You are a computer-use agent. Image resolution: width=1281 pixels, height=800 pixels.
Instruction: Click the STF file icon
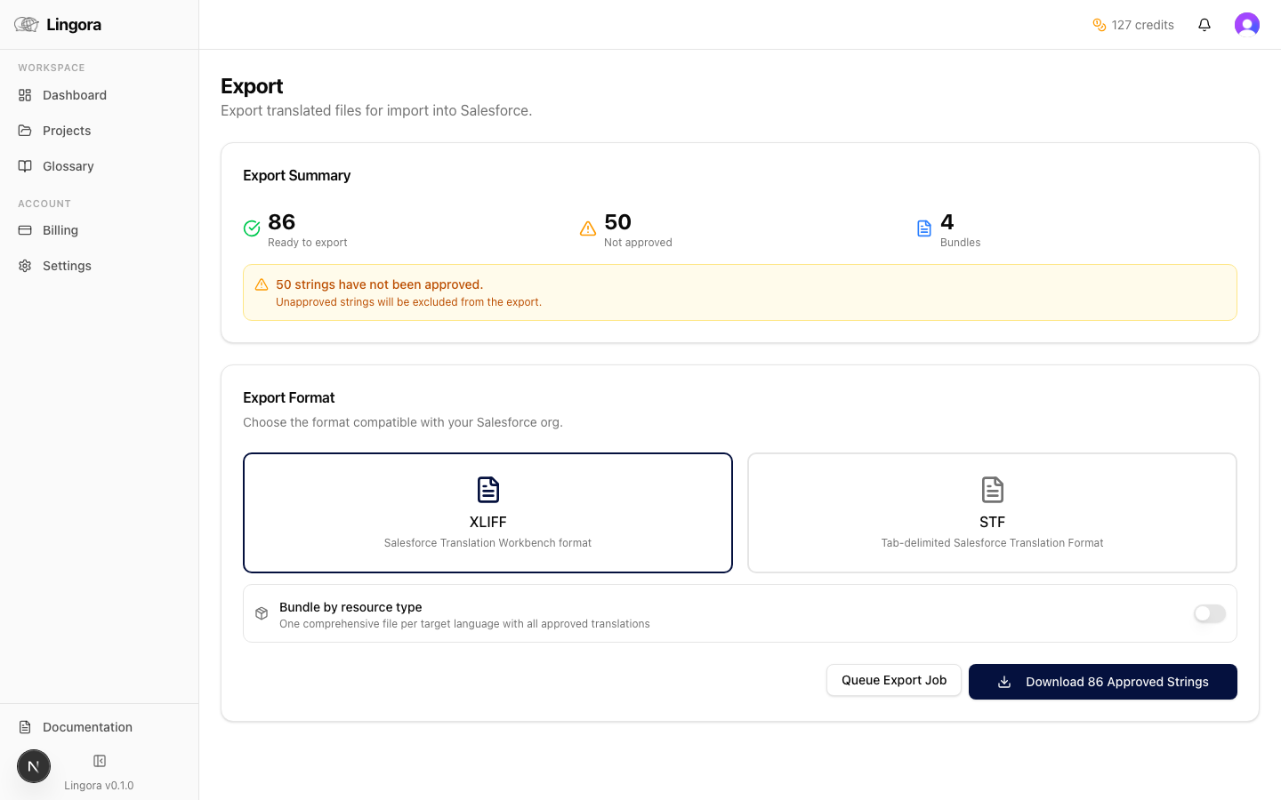992,488
